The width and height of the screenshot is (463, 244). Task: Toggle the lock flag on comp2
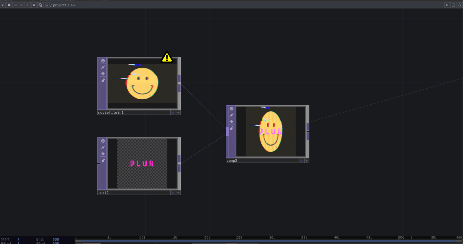pyautogui.click(x=232, y=128)
